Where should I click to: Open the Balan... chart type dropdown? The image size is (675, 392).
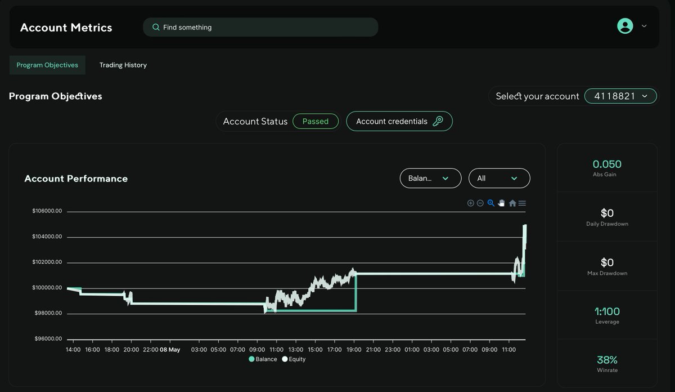pyautogui.click(x=430, y=178)
